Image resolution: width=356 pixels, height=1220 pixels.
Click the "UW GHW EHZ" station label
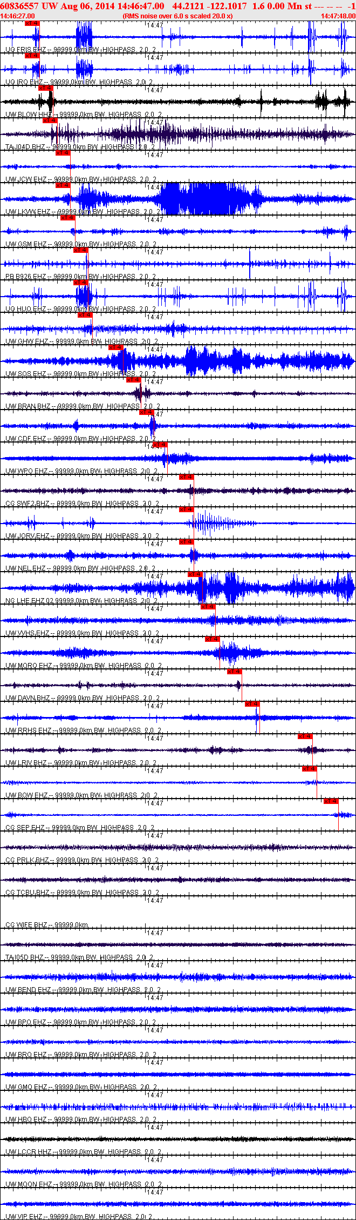27,341
